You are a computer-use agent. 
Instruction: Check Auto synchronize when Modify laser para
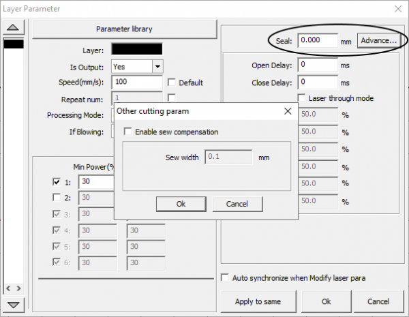[x=226, y=277]
